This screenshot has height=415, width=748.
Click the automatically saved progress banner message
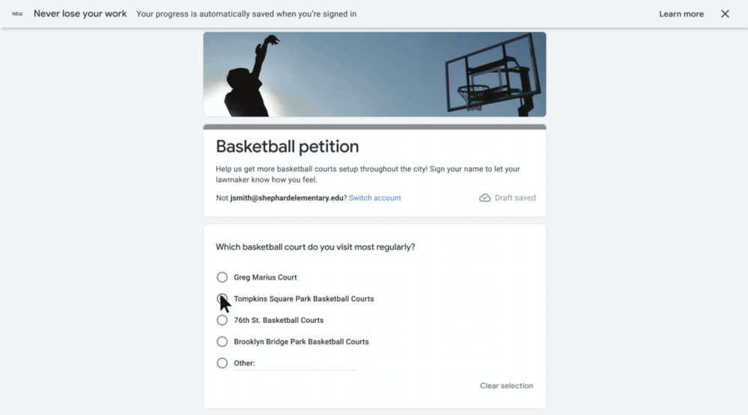(x=246, y=14)
